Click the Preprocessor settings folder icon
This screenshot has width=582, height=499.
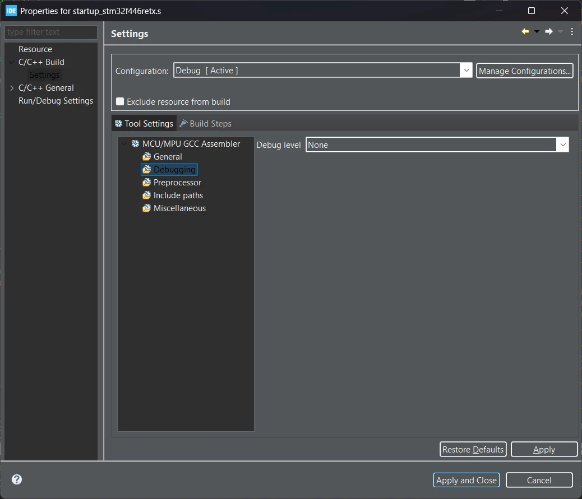pyautogui.click(x=146, y=183)
